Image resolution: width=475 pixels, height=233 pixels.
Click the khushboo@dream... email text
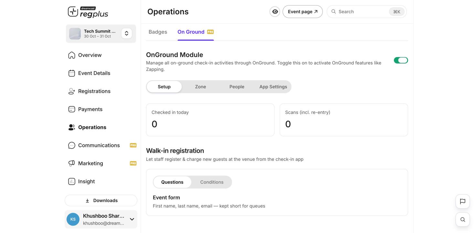coord(104,223)
